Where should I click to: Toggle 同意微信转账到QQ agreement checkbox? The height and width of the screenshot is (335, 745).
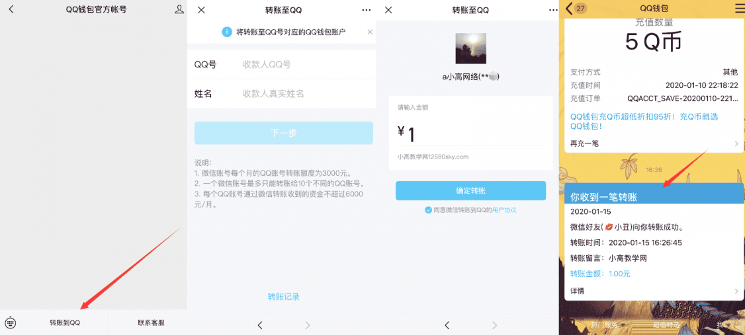pyautogui.click(x=428, y=209)
